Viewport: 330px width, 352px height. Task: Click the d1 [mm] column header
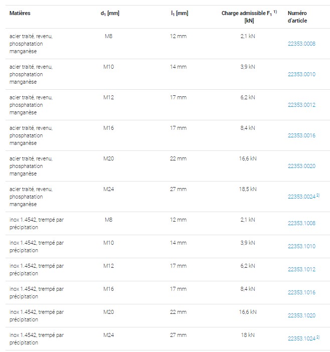[x=110, y=14]
